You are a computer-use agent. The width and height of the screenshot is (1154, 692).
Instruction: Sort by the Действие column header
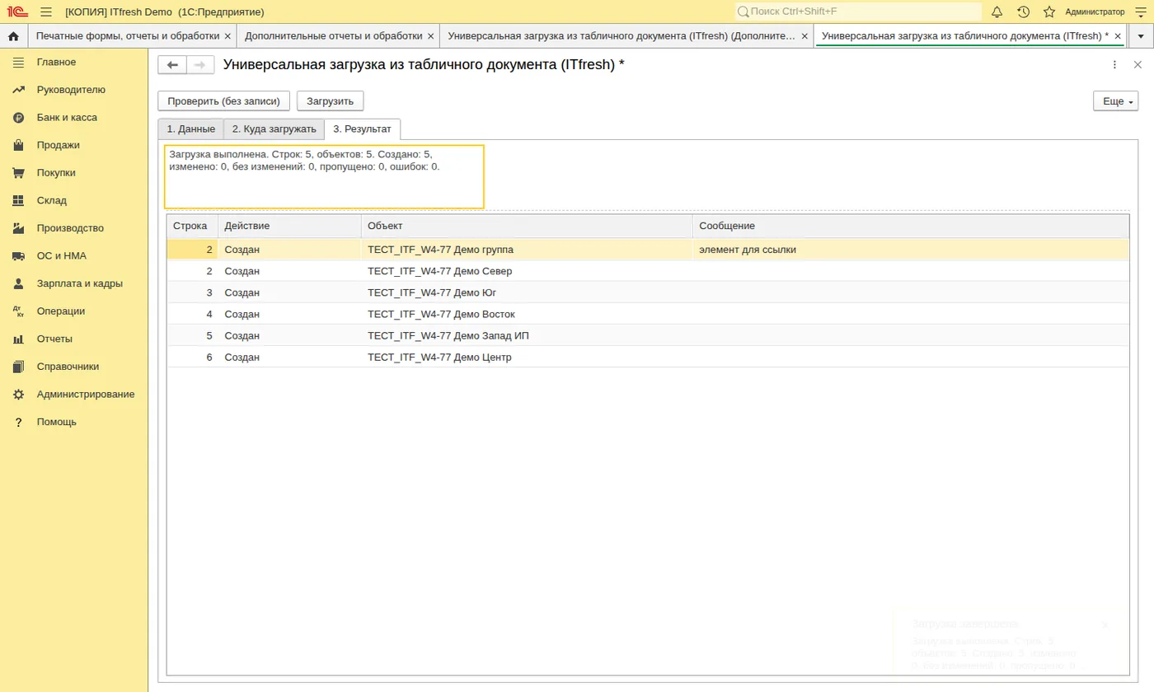click(x=289, y=226)
